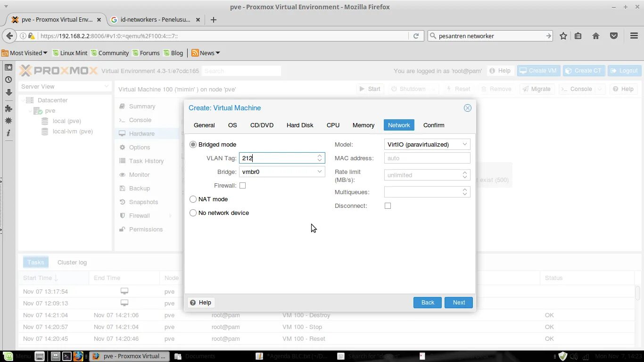Click the browser reload icon
Viewport: 644px width, 362px height.
pyautogui.click(x=416, y=36)
